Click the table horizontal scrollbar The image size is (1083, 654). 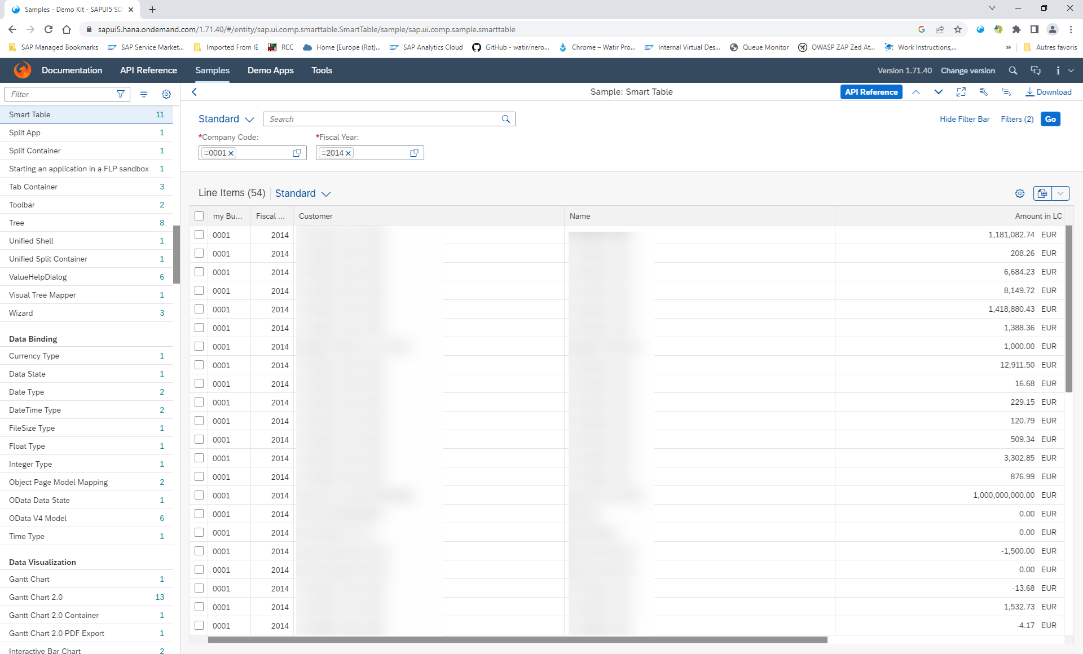click(x=517, y=640)
